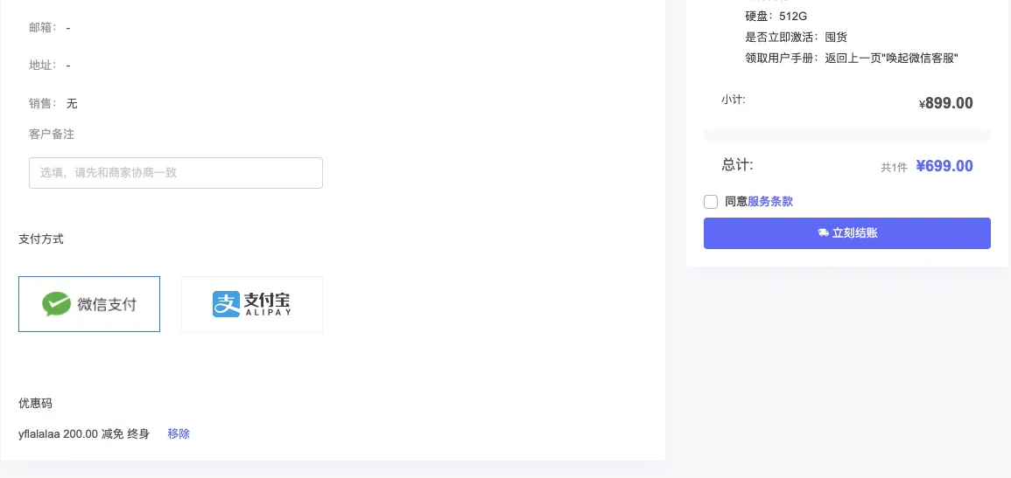Check the 同意服务条款 agreement checkbox
The height and width of the screenshot is (478, 1011).
[711, 202]
